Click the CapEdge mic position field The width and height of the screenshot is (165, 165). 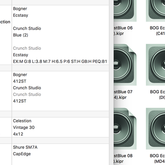click(22, 154)
